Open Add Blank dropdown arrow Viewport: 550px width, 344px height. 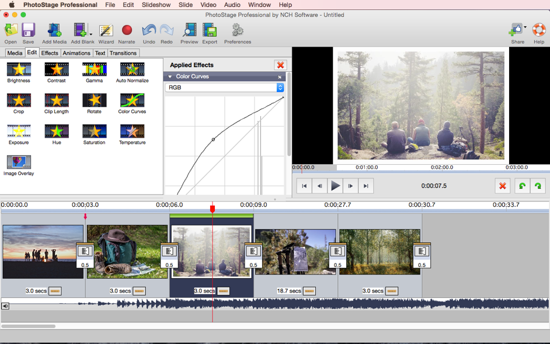pos(91,34)
